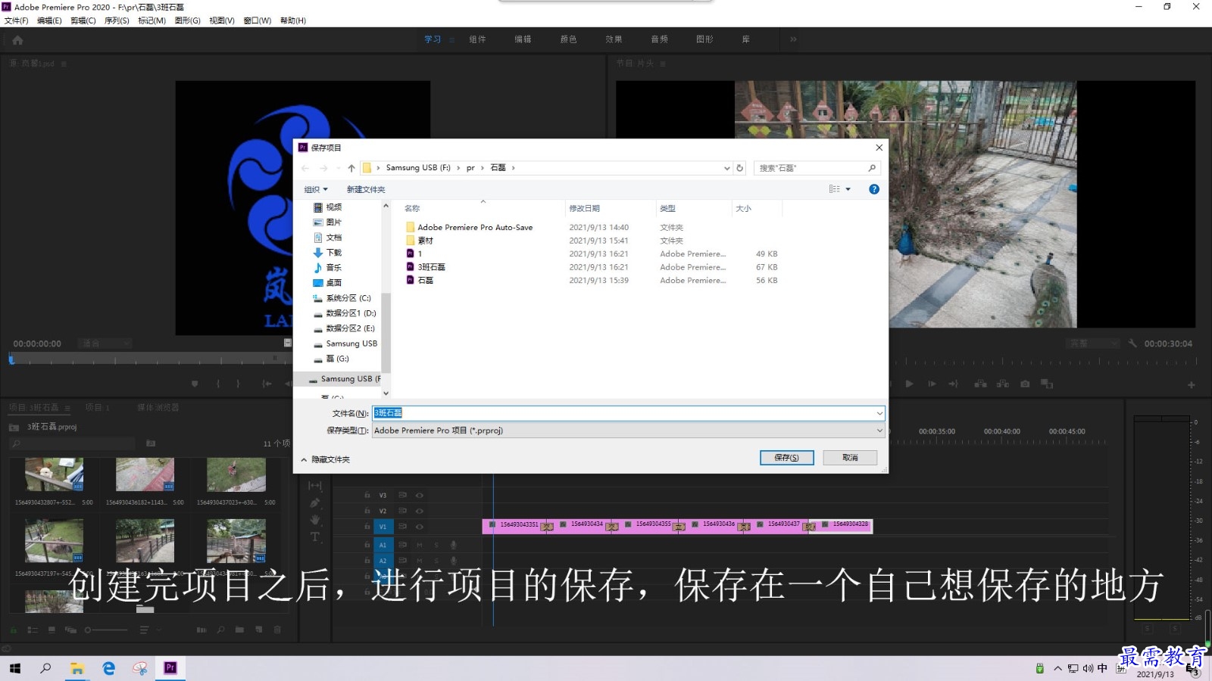Image resolution: width=1212 pixels, height=681 pixels.
Task: Click the New Bin folder icon in Project panel
Action: tap(239, 630)
